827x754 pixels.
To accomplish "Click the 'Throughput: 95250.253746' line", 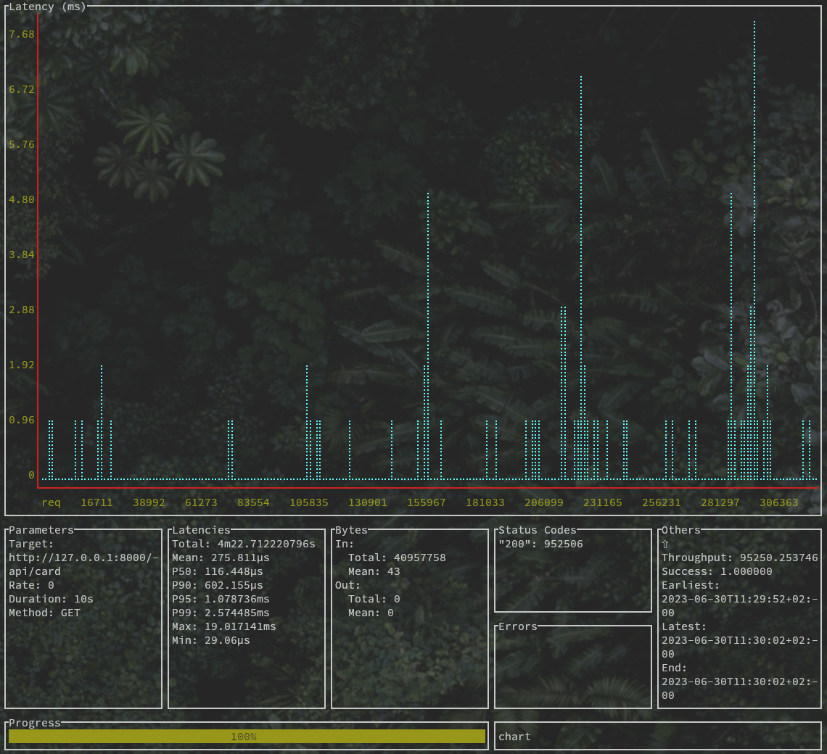I will 740,558.
